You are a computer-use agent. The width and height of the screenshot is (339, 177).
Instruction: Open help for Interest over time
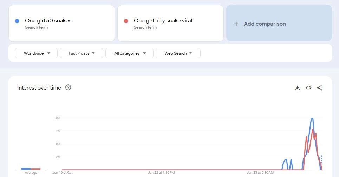[x=69, y=87]
